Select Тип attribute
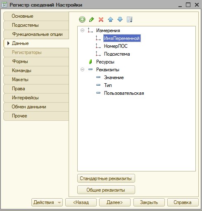The image size is (202, 211). tap(108, 85)
